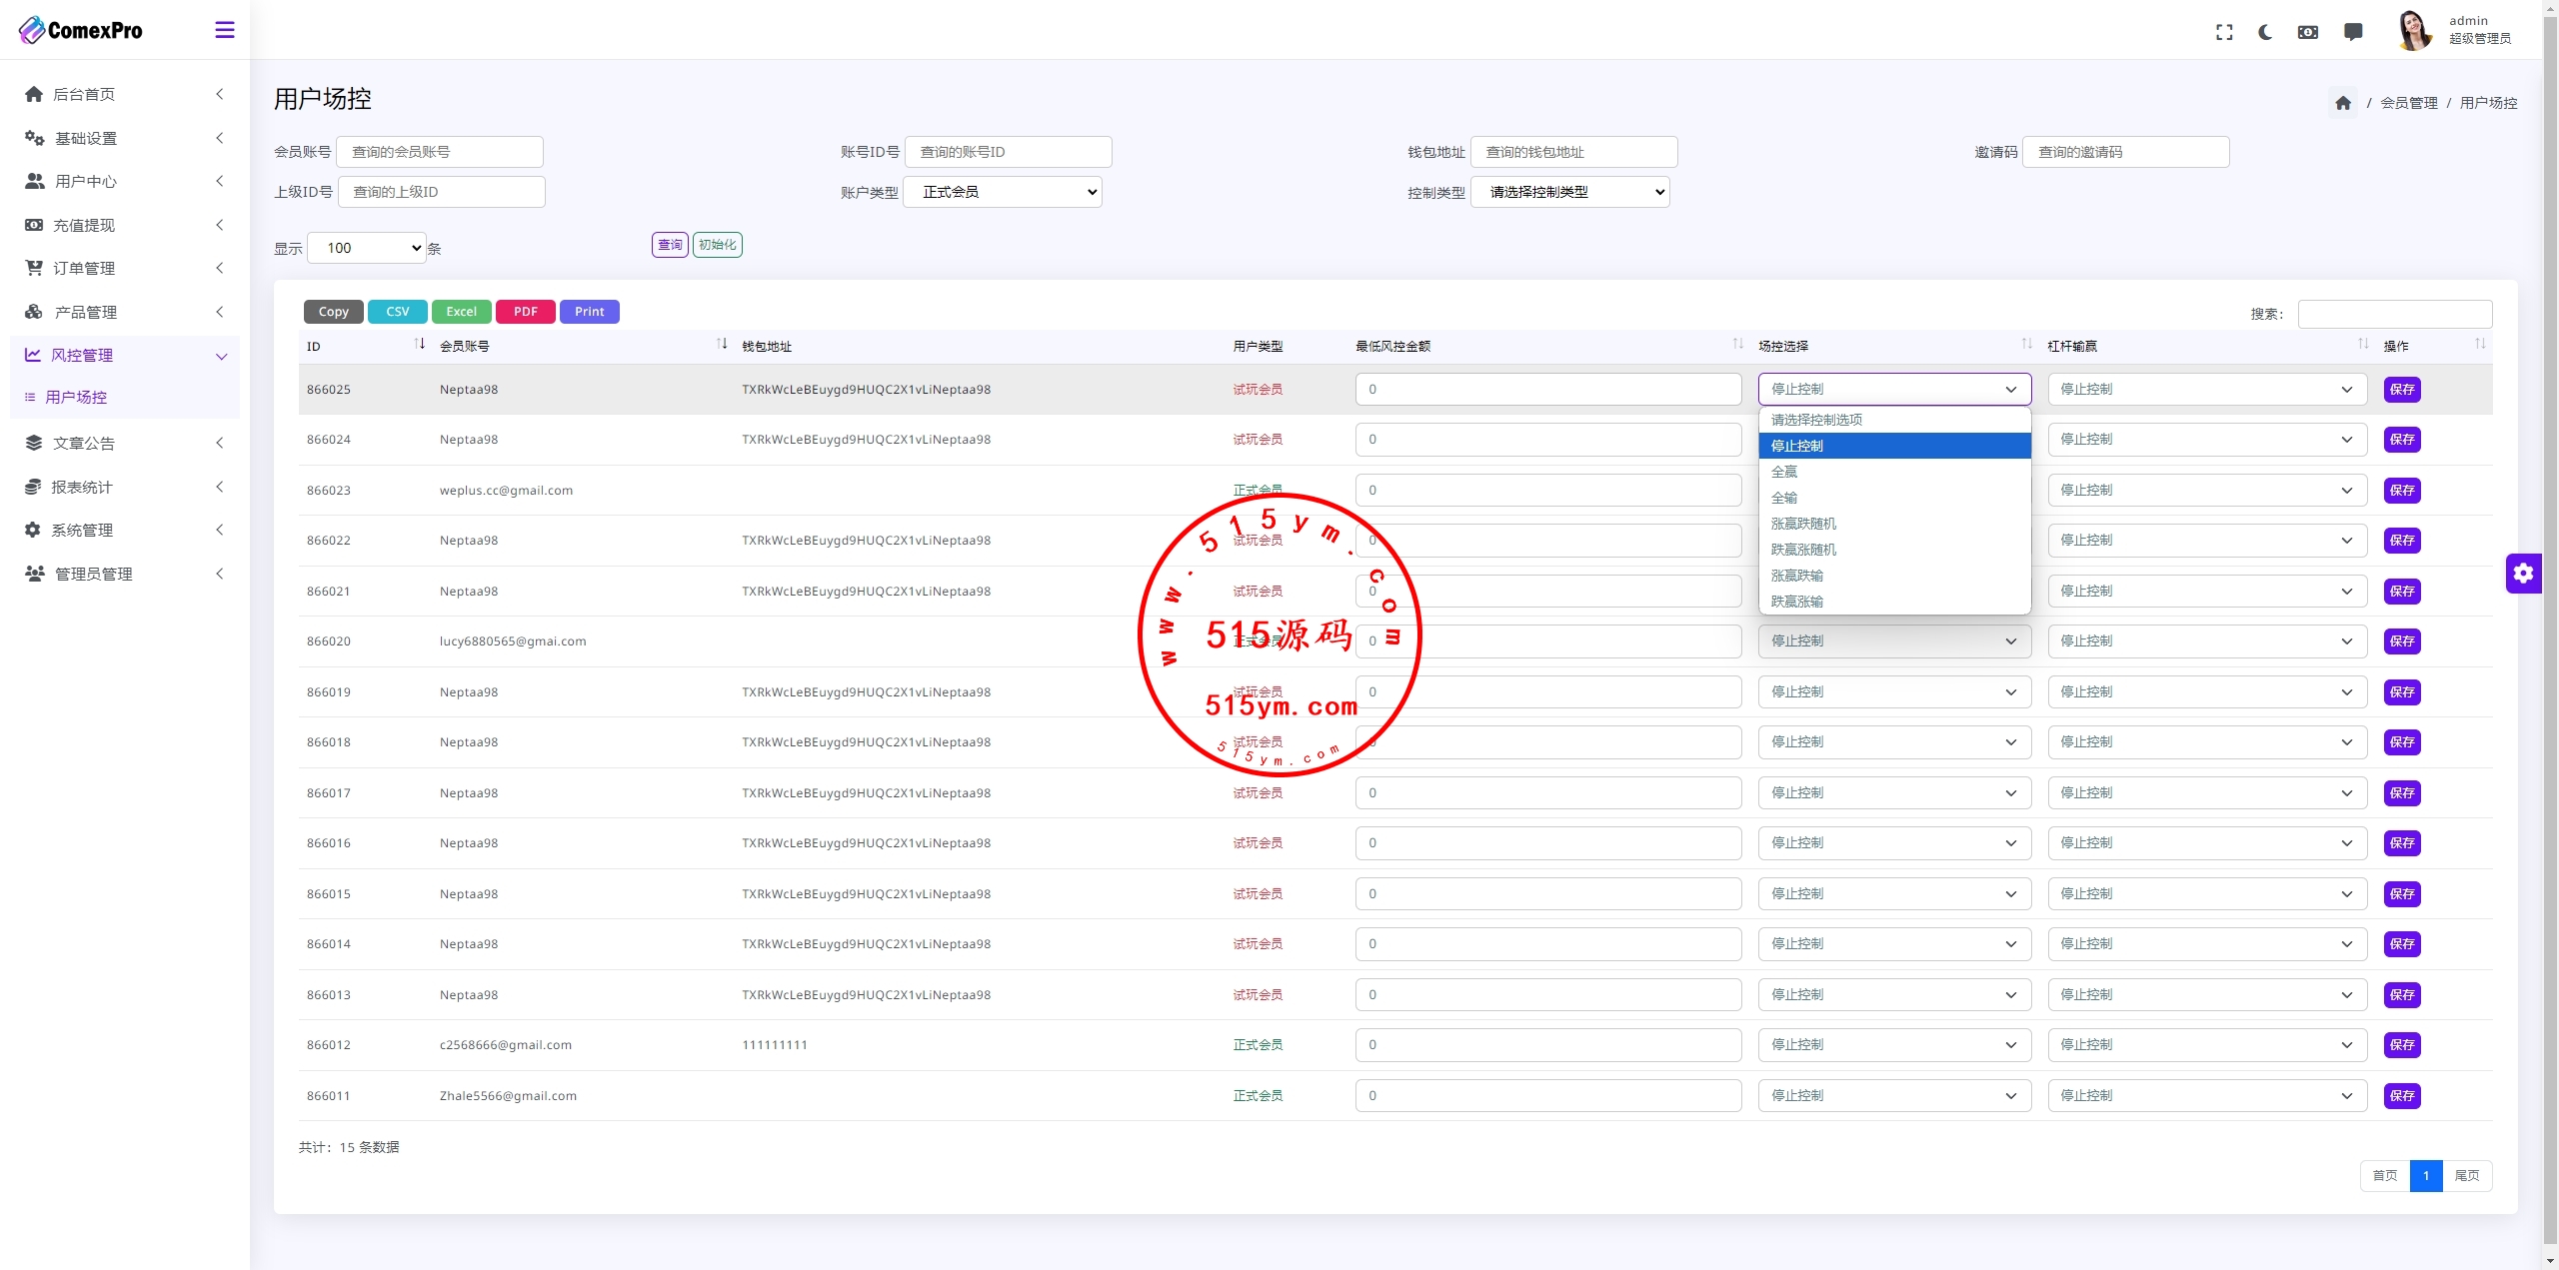Open 用户场控 submenu item

coord(76,397)
